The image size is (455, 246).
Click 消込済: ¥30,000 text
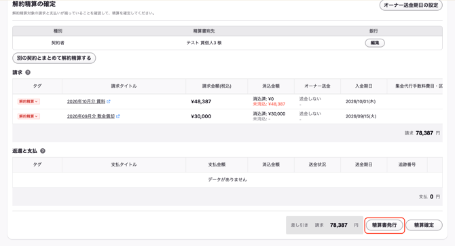[269, 113]
